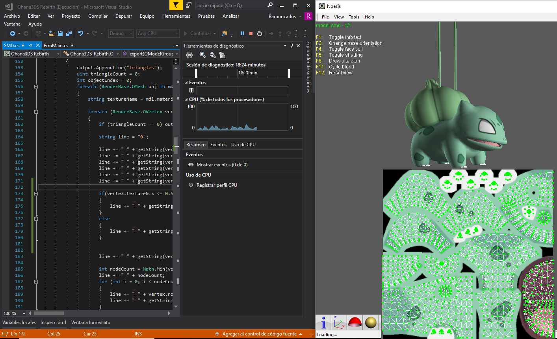557x339 pixels.
Task: Click the navigate backward arrow icon
Action: [13, 33]
